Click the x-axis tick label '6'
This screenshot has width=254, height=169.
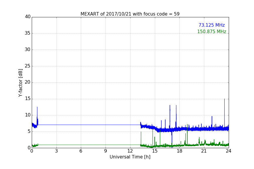81,151
